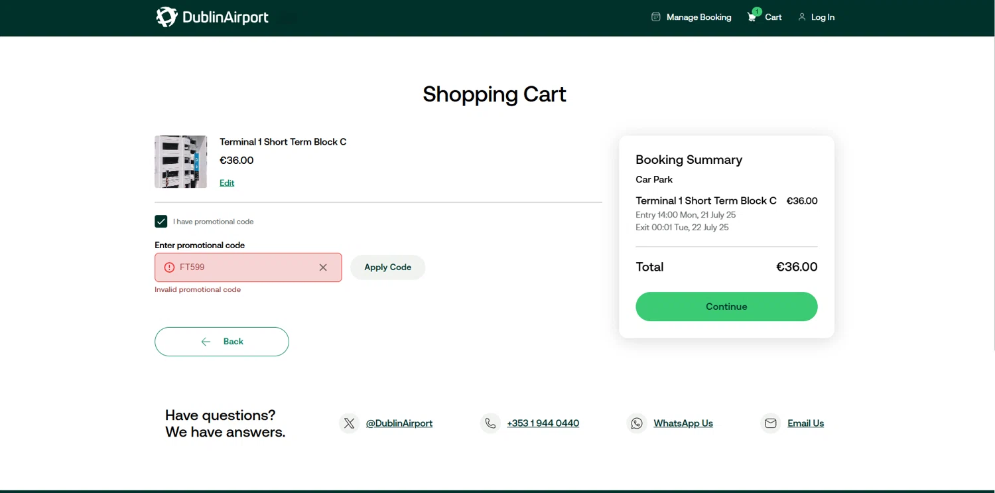Apply the promotional code

pyautogui.click(x=387, y=267)
